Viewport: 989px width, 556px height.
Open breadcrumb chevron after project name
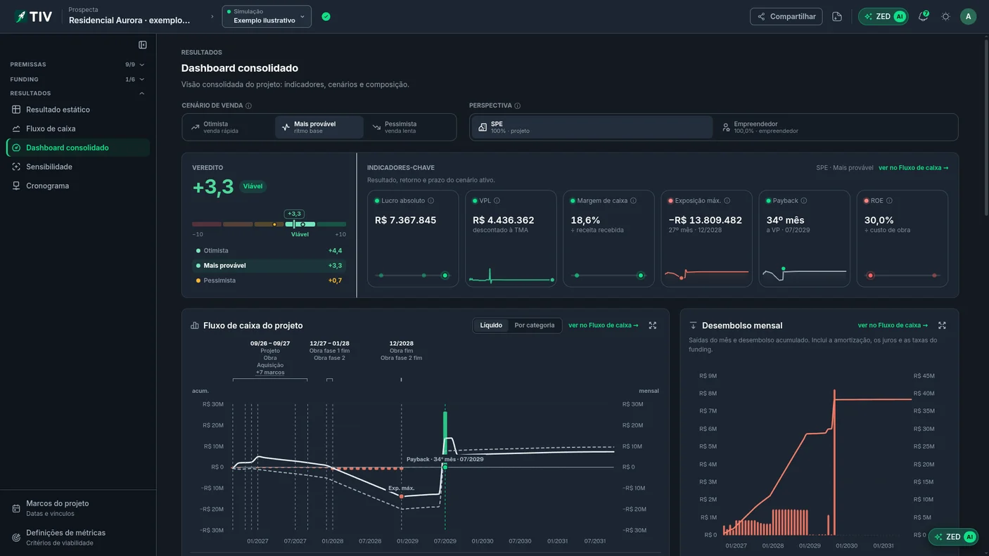tap(212, 16)
